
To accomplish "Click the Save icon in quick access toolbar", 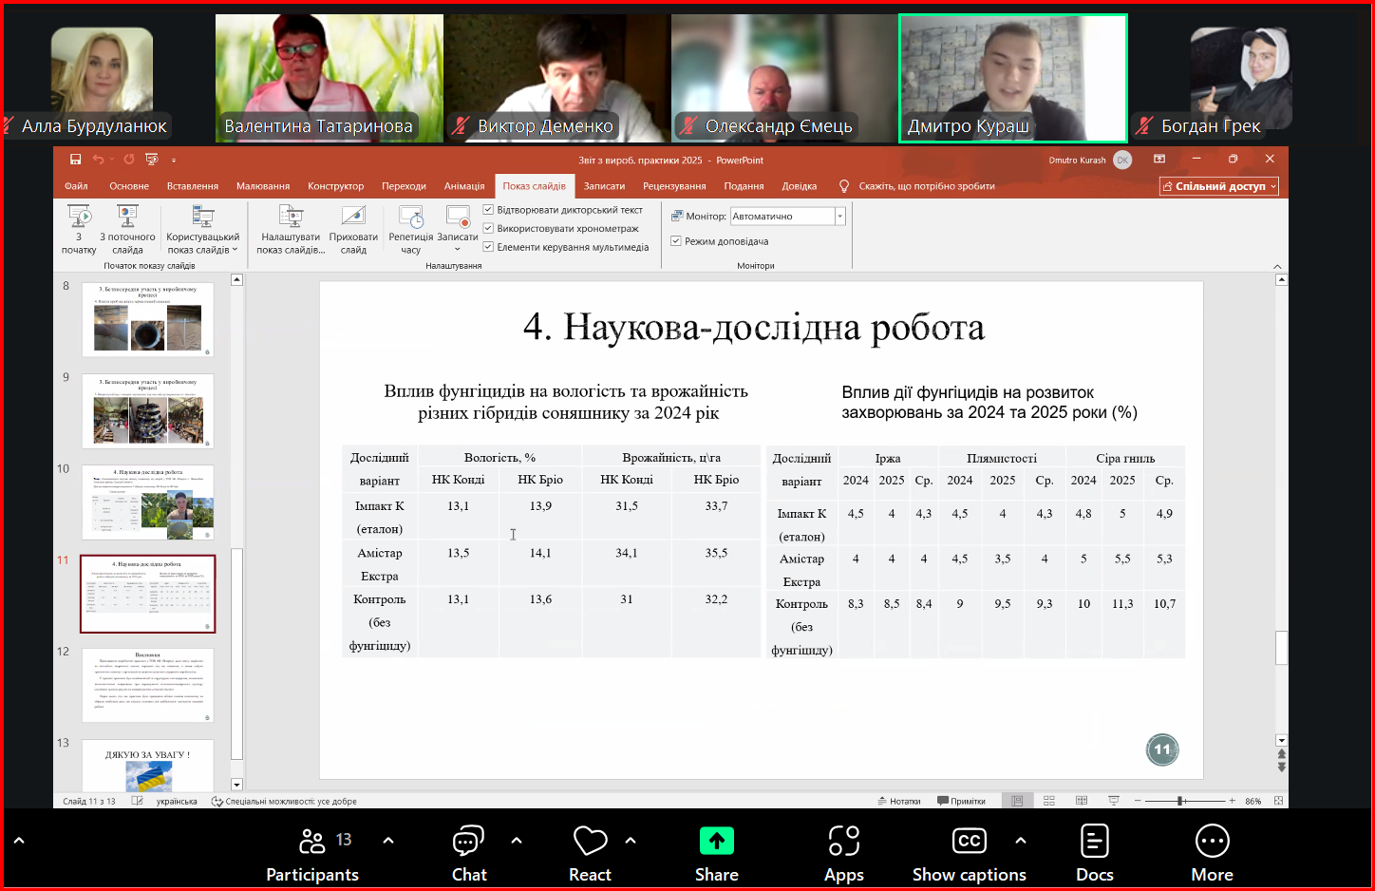I will pyautogui.click(x=75, y=160).
